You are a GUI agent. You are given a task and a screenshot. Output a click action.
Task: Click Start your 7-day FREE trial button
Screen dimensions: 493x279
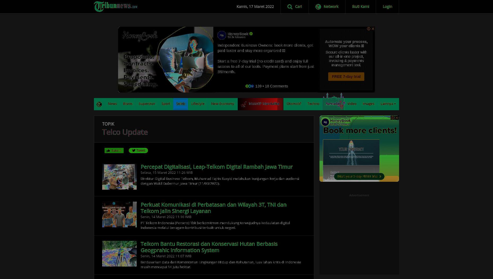click(359, 176)
